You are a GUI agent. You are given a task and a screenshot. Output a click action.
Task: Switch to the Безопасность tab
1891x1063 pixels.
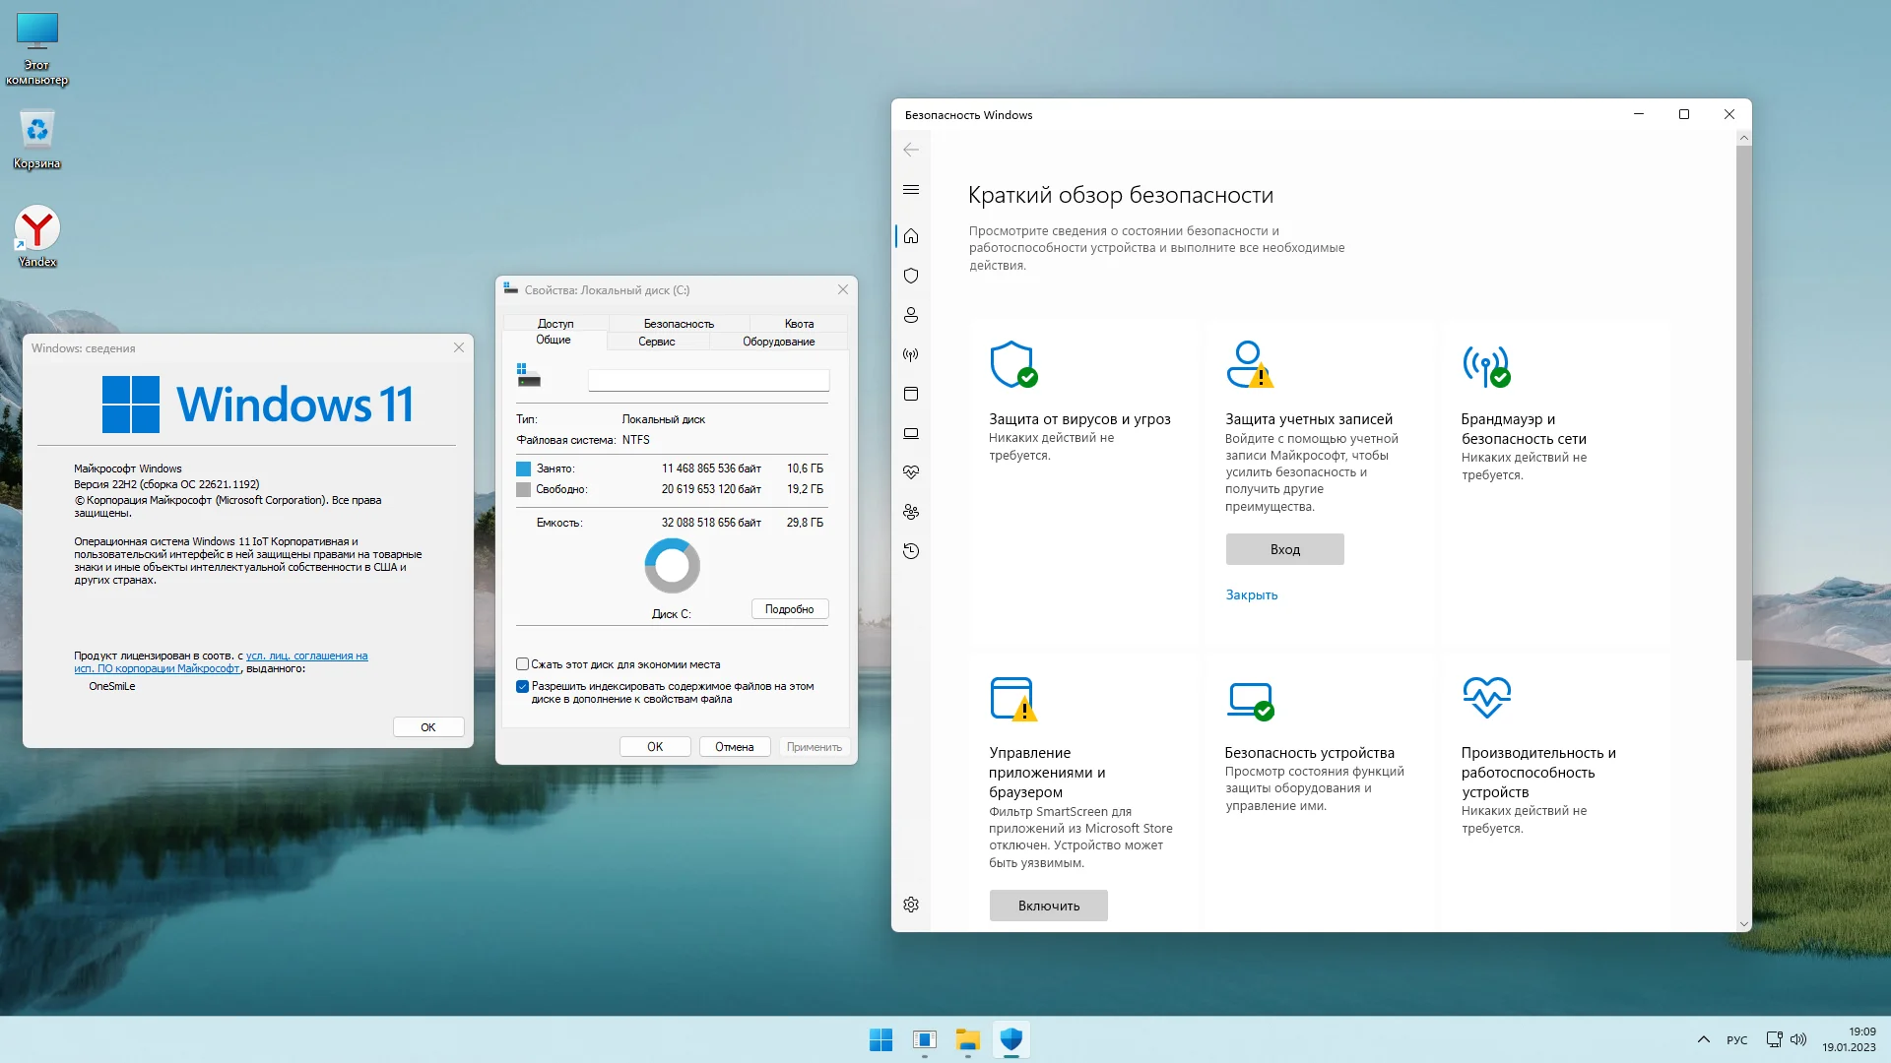pos(679,323)
